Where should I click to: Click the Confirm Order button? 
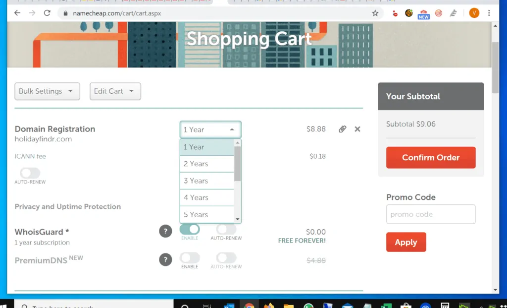tap(431, 157)
